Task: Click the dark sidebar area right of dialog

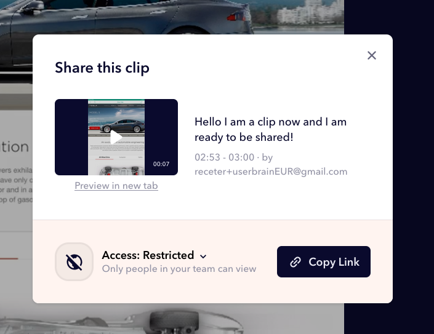Action: click(x=413, y=166)
